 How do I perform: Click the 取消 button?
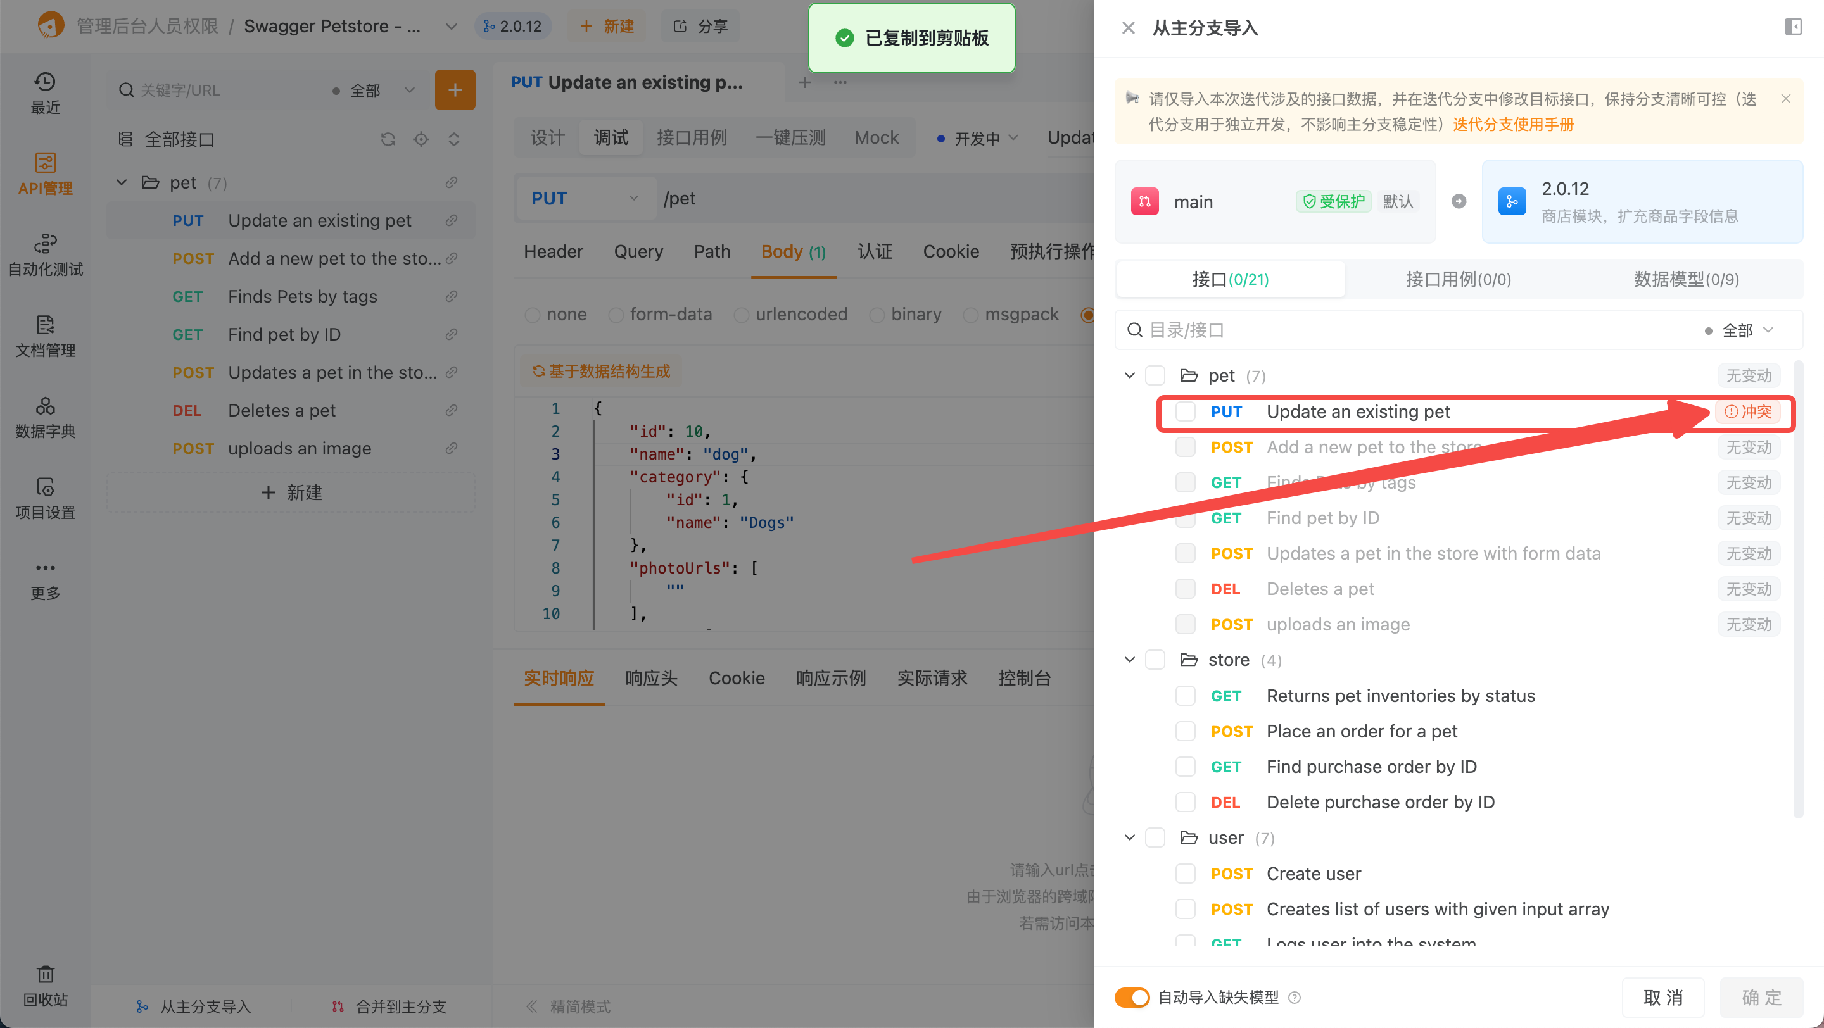1662,998
